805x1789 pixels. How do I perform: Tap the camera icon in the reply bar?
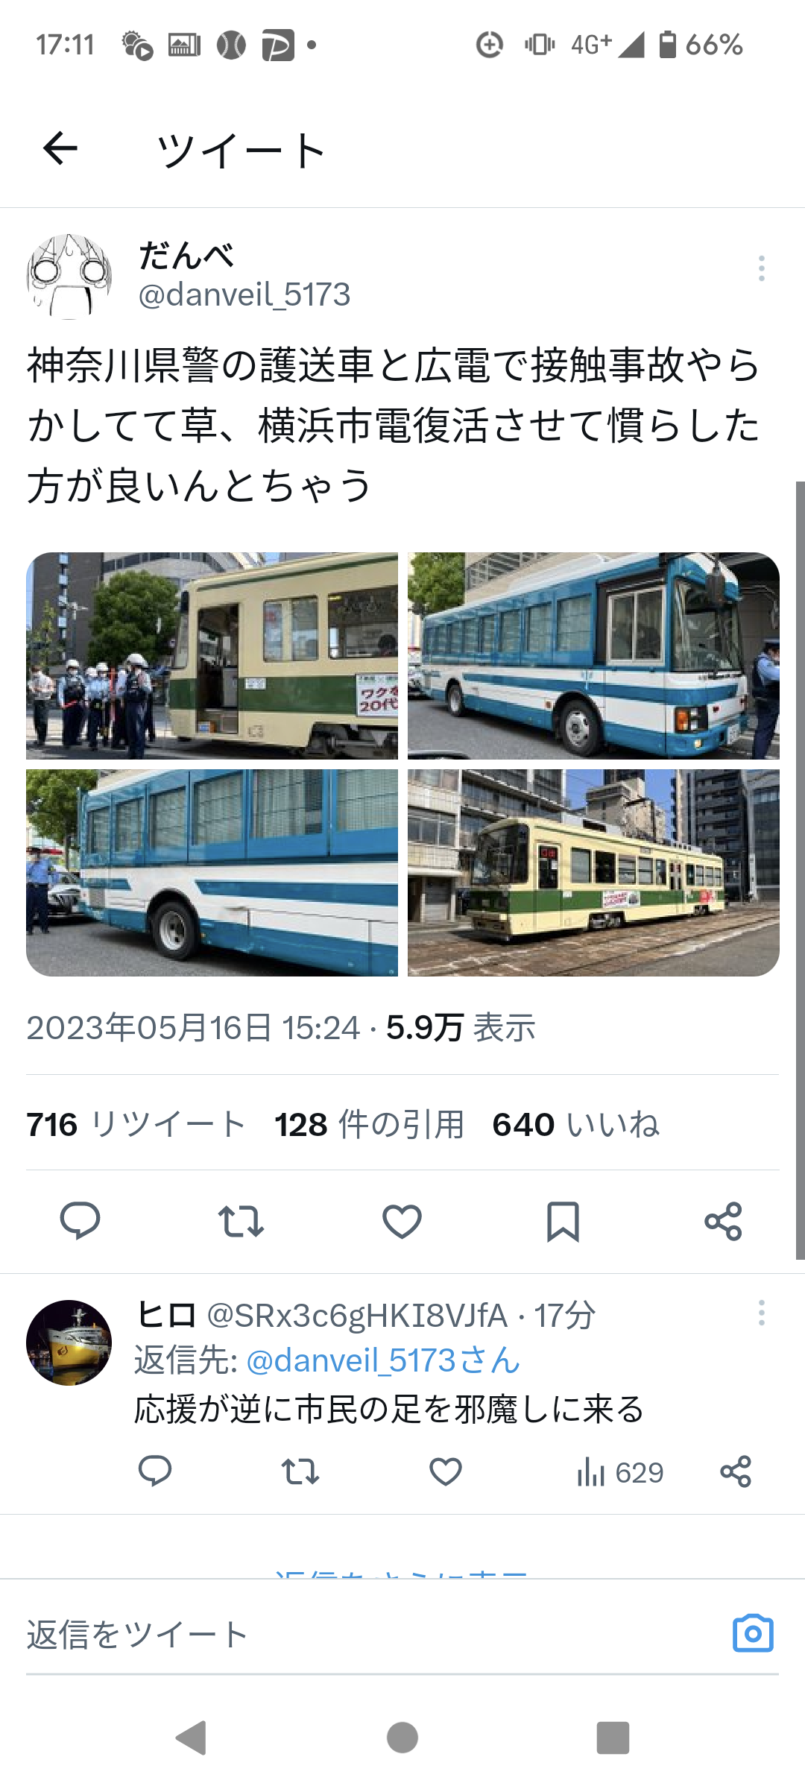click(753, 1634)
